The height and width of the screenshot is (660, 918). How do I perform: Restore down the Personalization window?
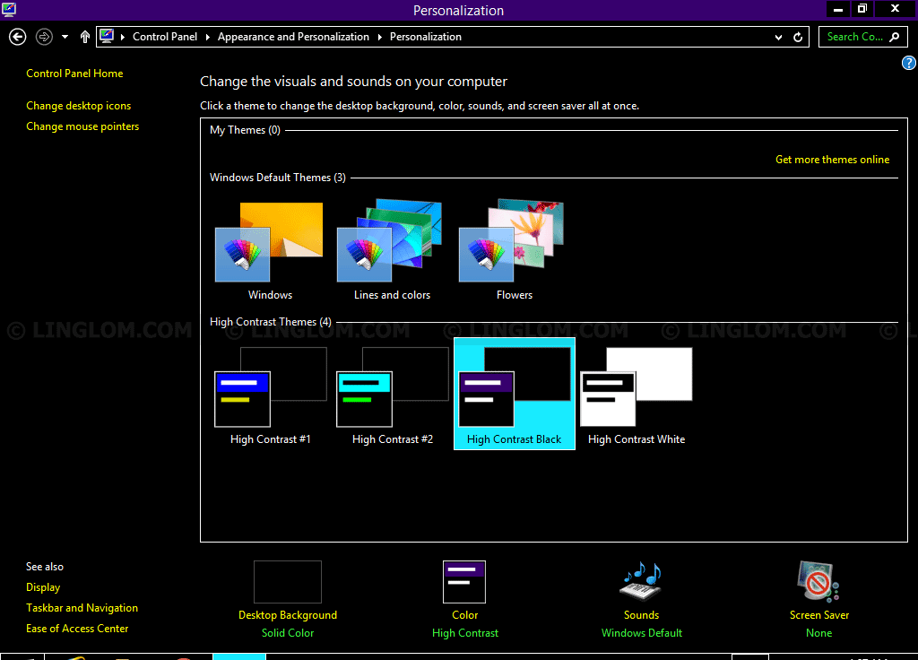pyautogui.click(x=862, y=9)
